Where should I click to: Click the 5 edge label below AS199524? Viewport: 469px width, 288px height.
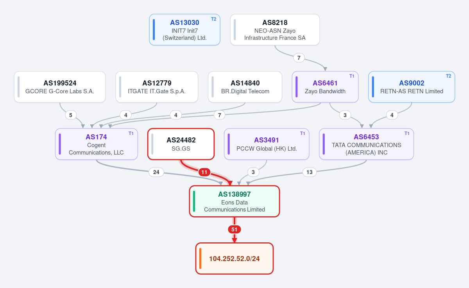click(71, 115)
